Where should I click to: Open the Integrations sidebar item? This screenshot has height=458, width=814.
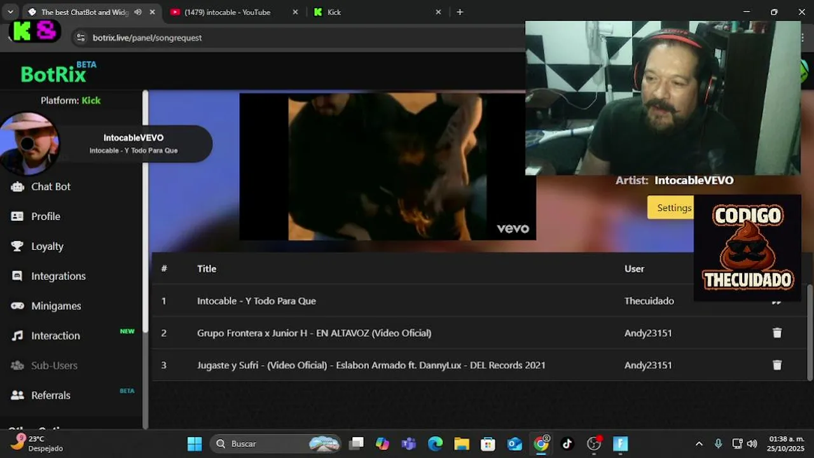(58, 276)
